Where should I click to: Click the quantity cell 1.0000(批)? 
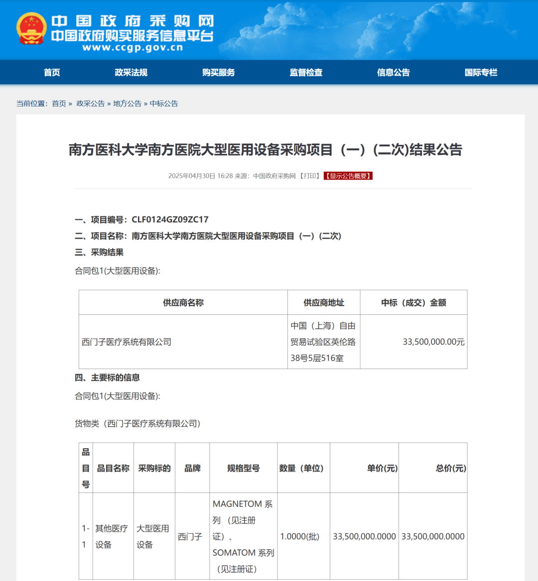(x=303, y=536)
